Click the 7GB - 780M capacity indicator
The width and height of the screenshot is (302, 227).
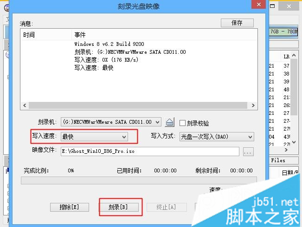283,32
